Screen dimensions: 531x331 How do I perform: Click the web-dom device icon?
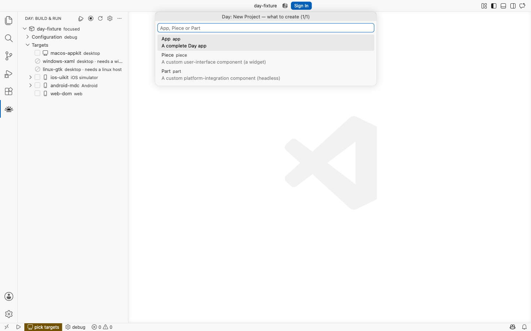[x=45, y=93]
